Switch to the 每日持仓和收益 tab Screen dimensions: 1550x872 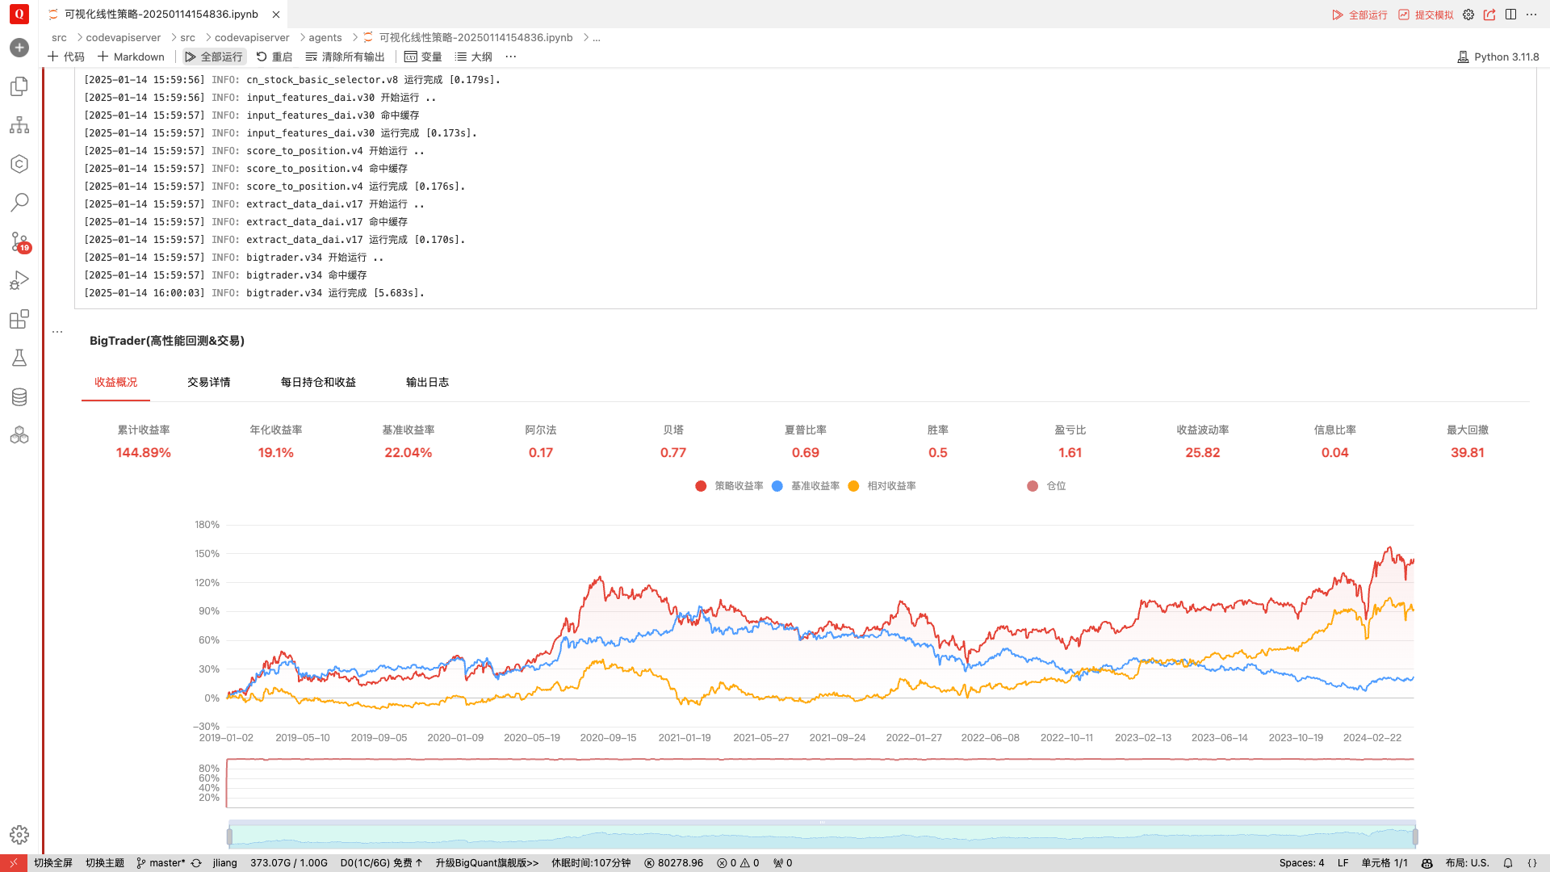(318, 382)
